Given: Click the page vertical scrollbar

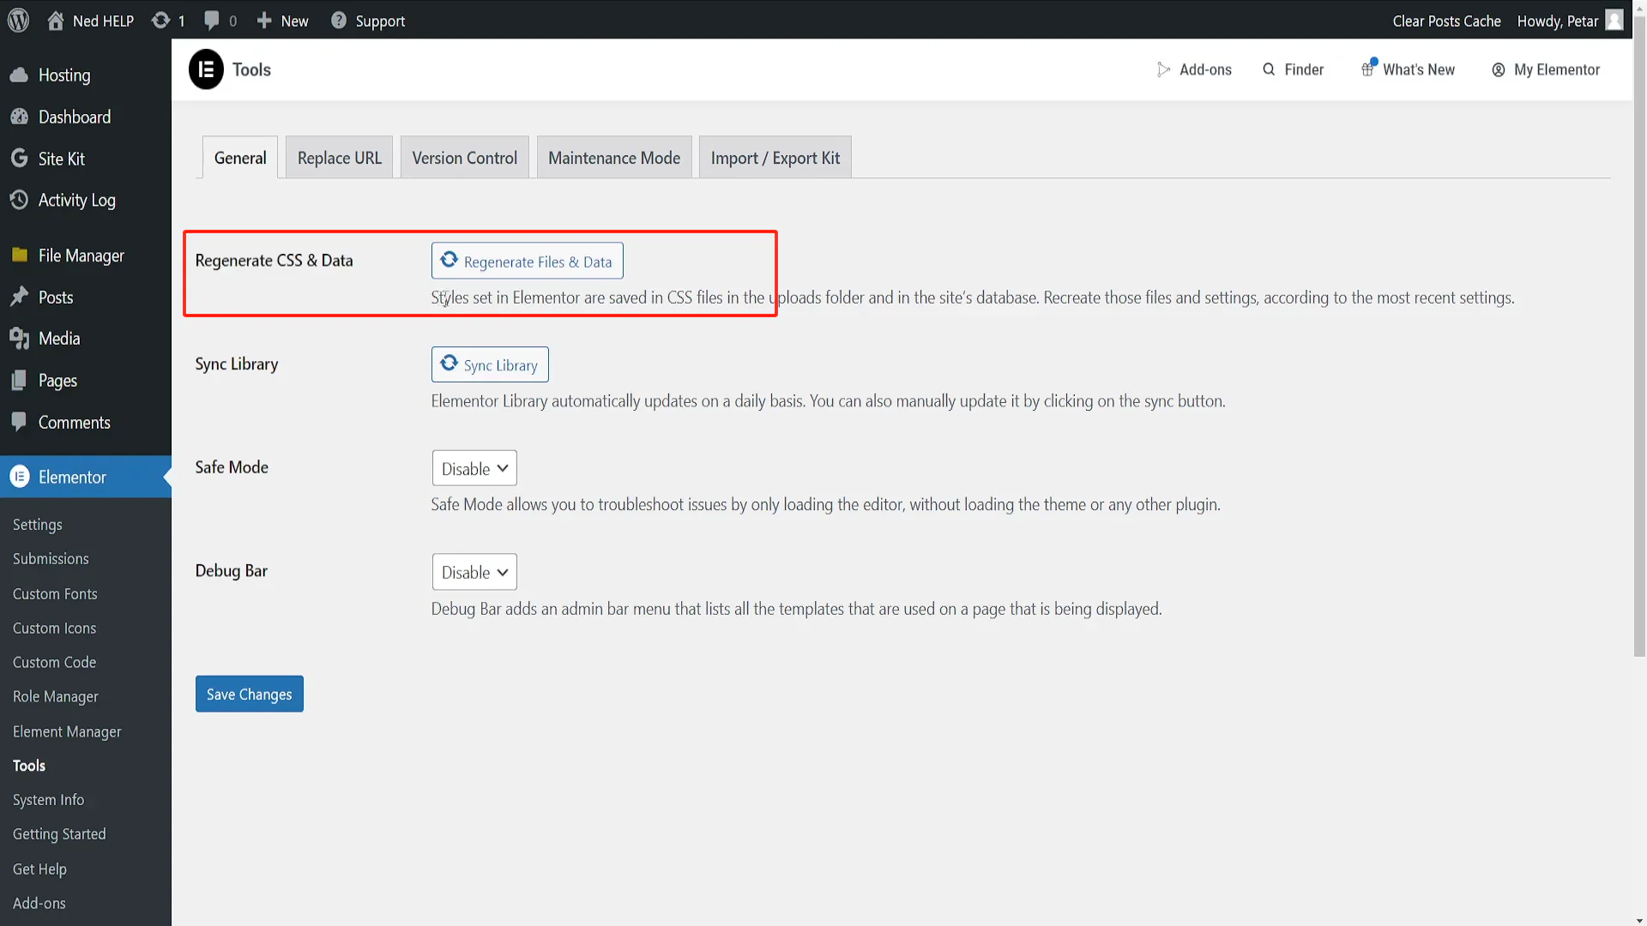Looking at the screenshot, I should pyautogui.click(x=1639, y=343).
